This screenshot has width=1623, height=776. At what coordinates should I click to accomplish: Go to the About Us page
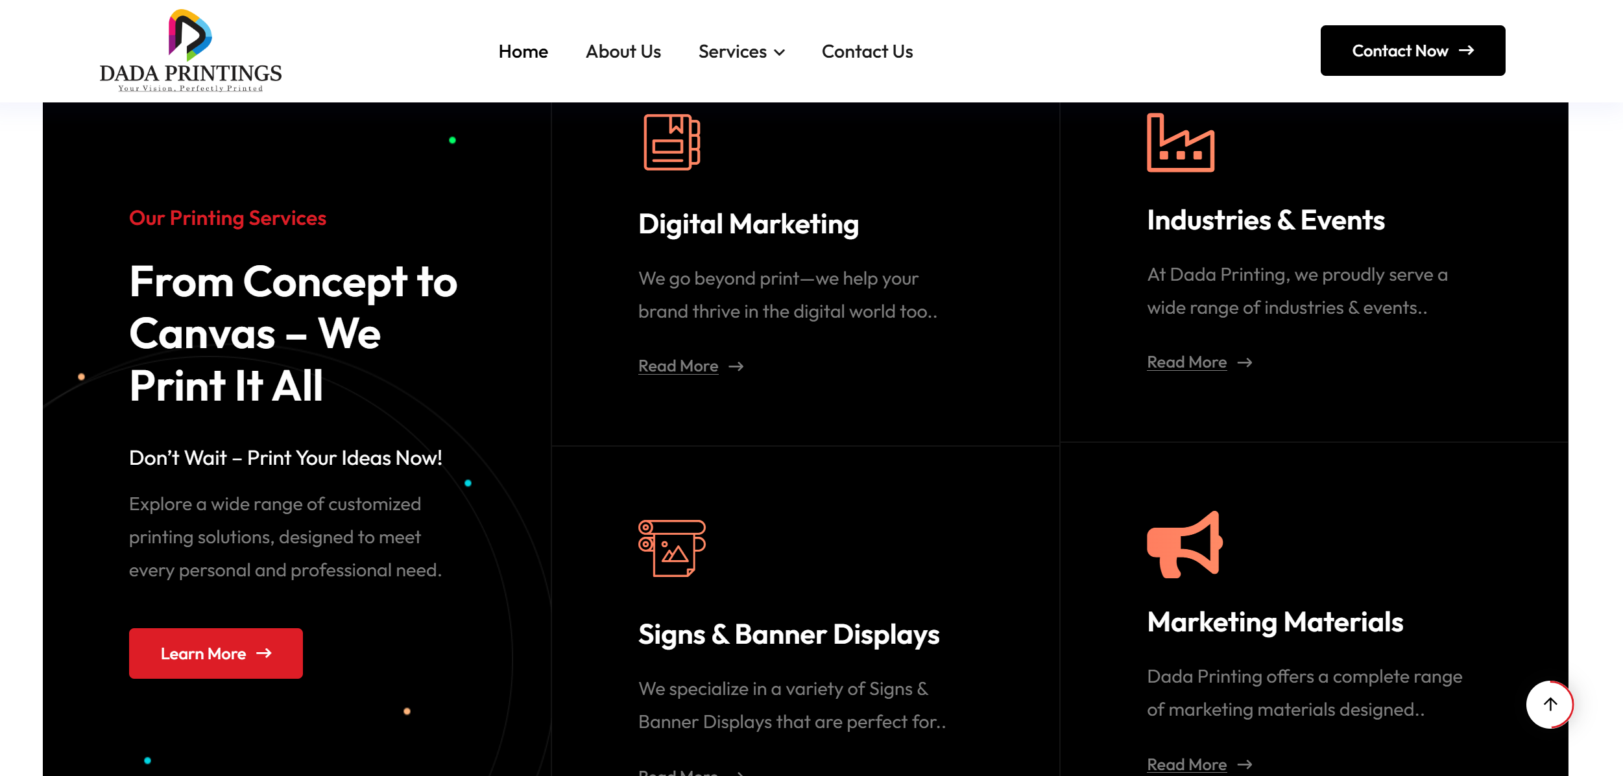623,51
